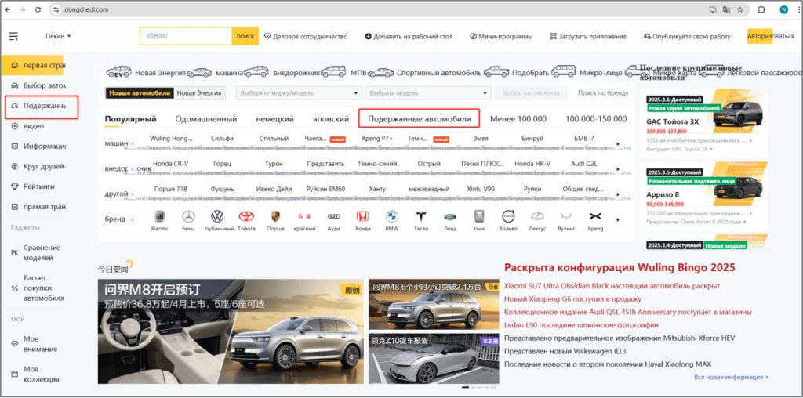The image size is (803, 398).
Task: Open Опубликуйте свою работу link
Action: point(687,36)
